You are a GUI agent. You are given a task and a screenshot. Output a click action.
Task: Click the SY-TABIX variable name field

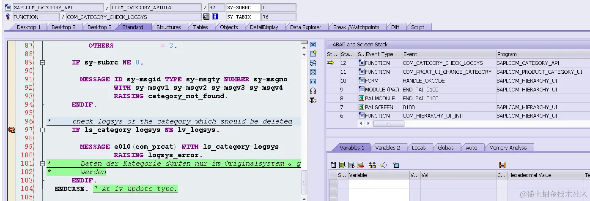click(x=243, y=17)
